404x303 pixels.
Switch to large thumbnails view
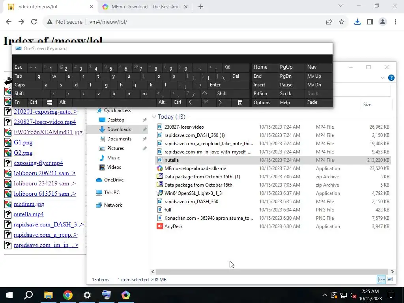coord(390,280)
